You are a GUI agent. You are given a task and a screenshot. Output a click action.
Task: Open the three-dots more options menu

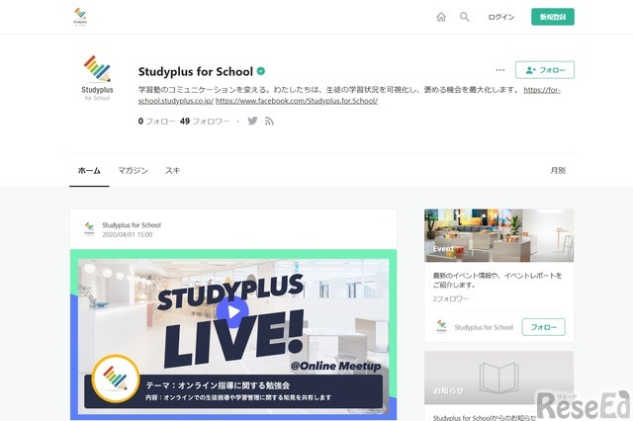(500, 70)
